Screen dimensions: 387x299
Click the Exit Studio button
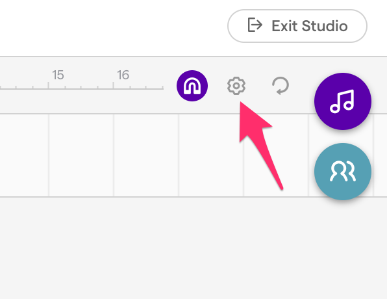point(297,26)
